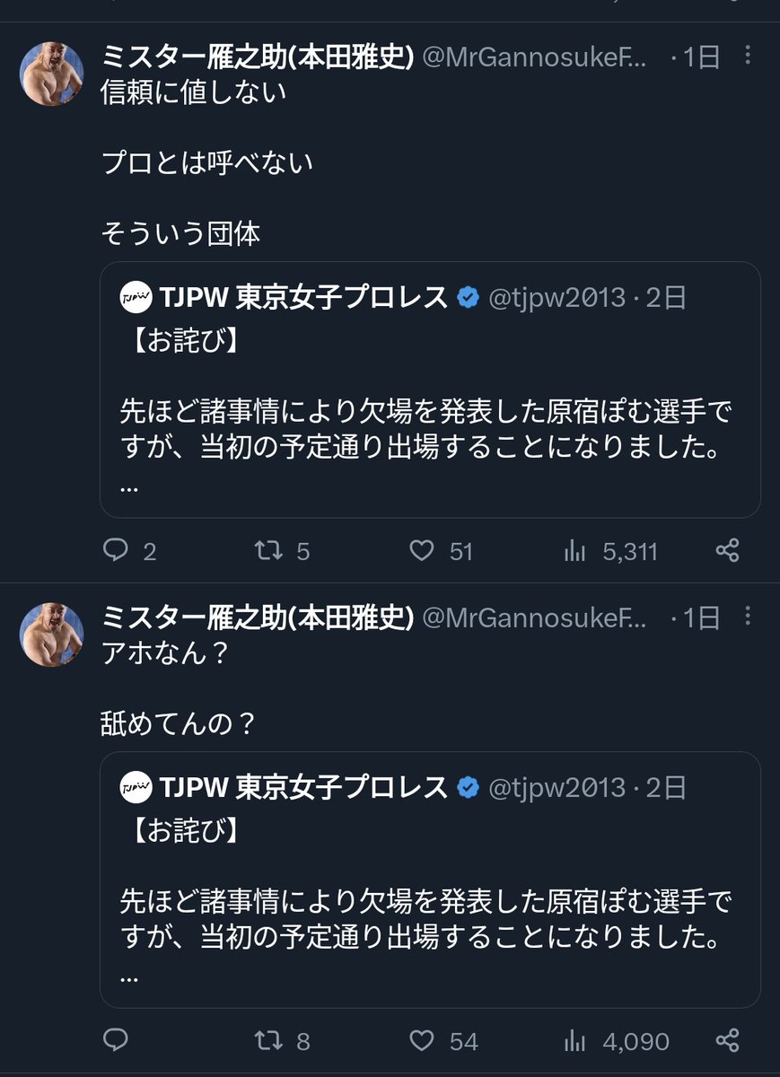780x1077 pixels.
Task: View analytics showing 5,311 views
Action: click(574, 550)
